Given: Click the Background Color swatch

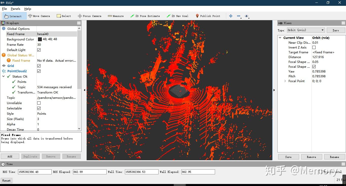Looking at the screenshot, I should (40, 39).
